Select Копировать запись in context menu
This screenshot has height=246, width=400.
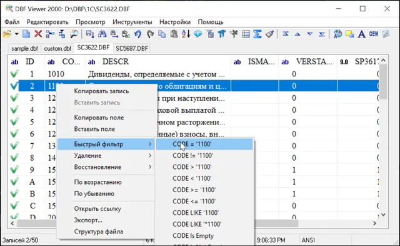coord(101,91)
